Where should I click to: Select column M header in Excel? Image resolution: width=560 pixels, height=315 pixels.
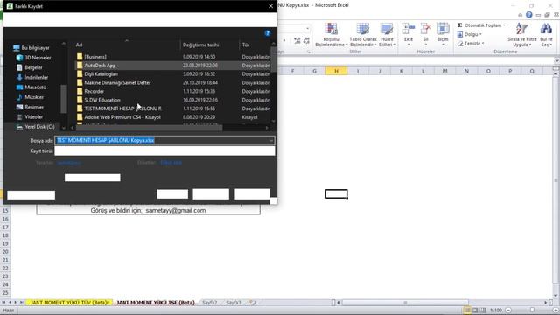(x=444, y=71)
